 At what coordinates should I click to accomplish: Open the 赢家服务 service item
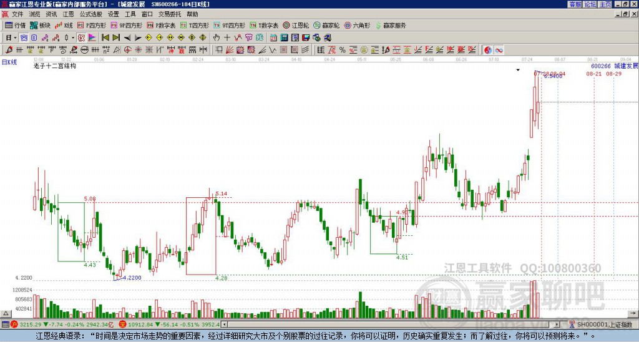(x=391, y=25)
